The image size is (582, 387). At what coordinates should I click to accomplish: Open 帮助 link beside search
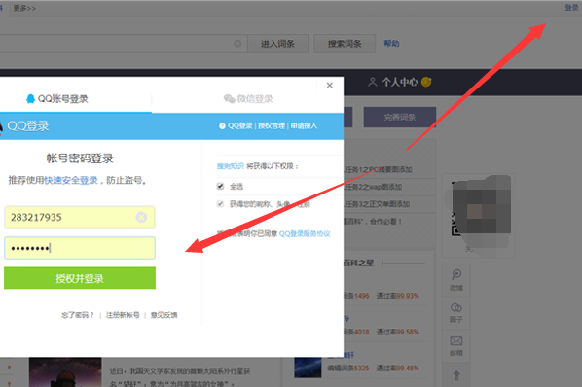click(x=391, y=44)
